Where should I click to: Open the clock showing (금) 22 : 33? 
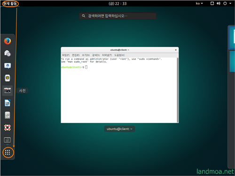tap(117, 3)
